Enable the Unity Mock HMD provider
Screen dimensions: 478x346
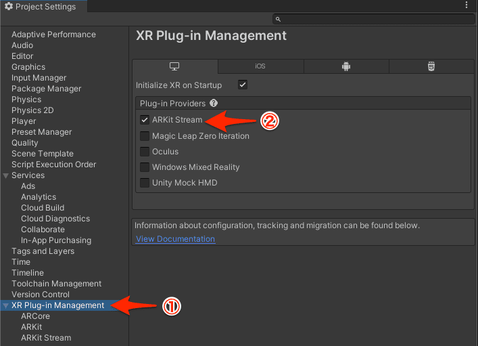tap(145, 183)
